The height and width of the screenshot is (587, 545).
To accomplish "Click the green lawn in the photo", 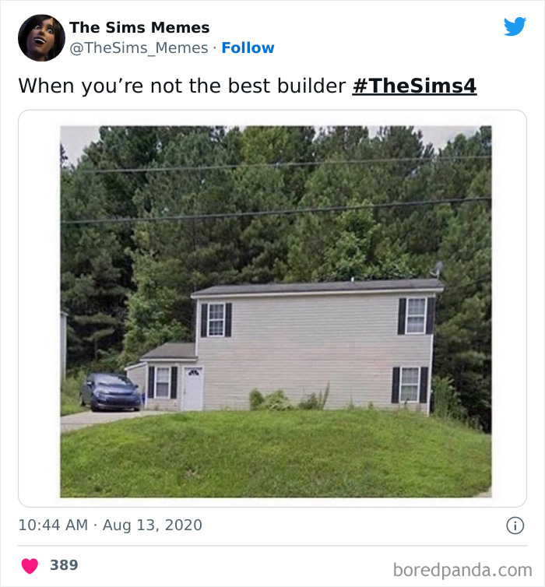I will tap(276, 453).
